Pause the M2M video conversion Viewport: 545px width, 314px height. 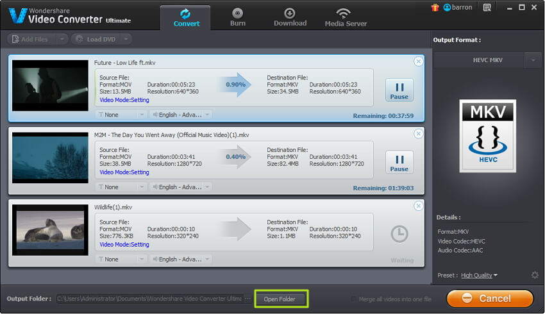tap(399, 162)
